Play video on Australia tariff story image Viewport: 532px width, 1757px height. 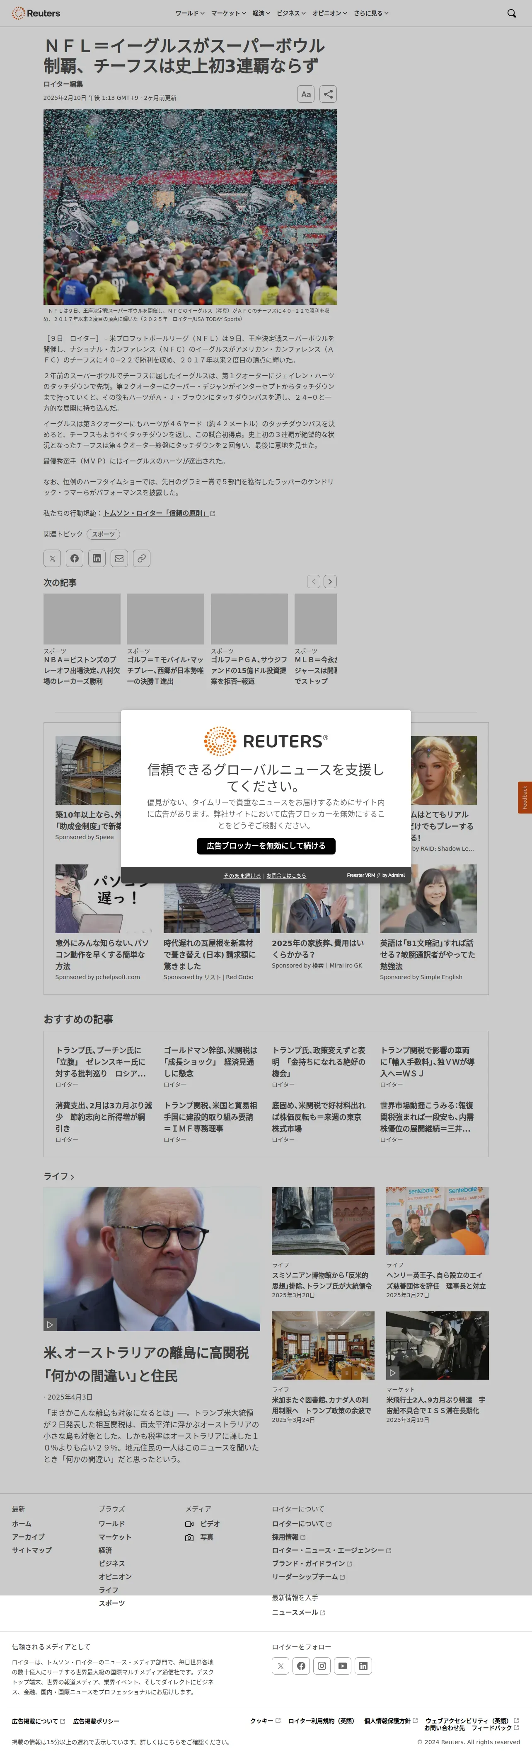pyautogui.click(x=50, y=1324)
